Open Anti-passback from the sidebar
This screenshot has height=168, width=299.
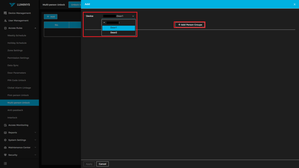coord(15,110)
